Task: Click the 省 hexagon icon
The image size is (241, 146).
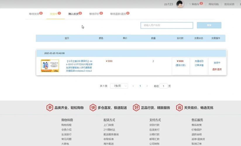Action: (x=179, y=108)
